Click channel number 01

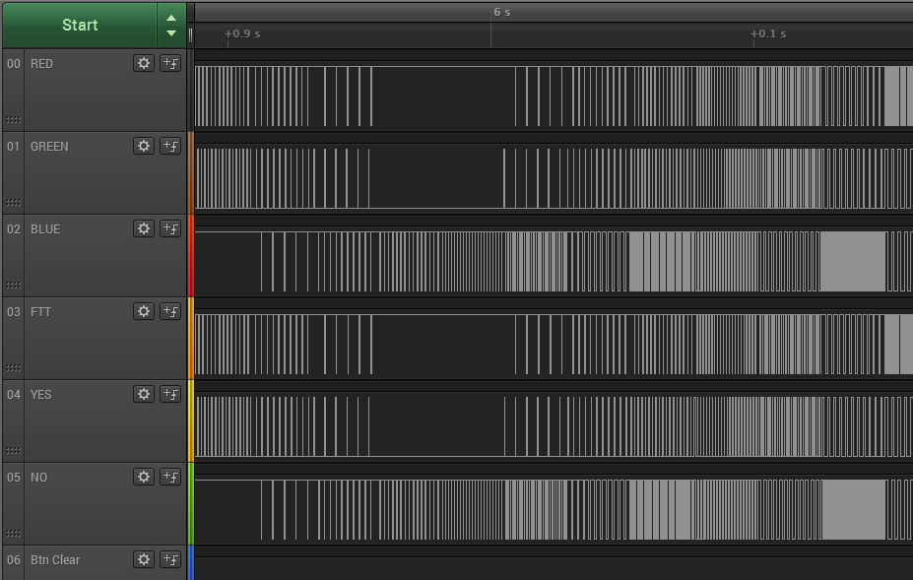tap(14, 146)
